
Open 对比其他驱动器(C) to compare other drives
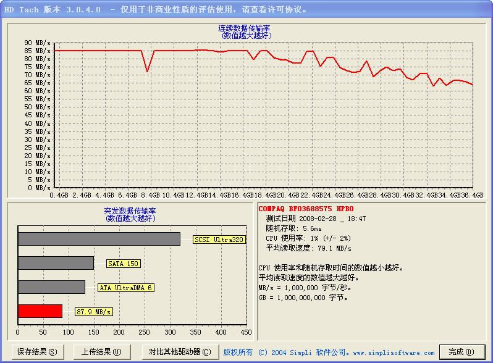pyautogui.click(x=179, y=352)
